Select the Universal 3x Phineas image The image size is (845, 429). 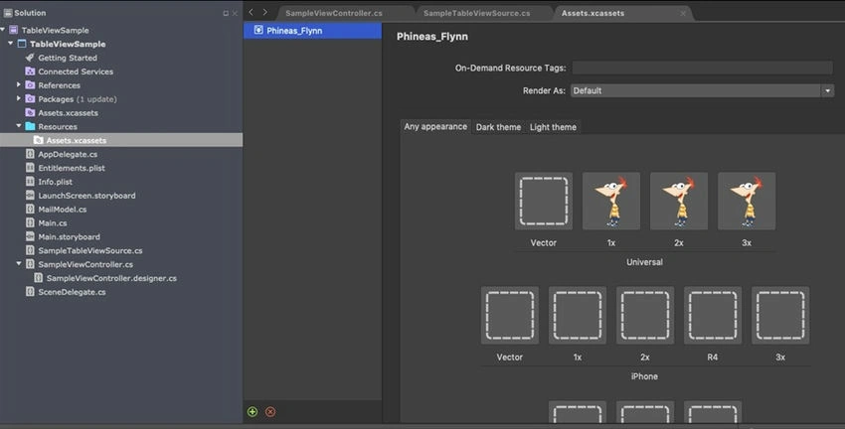point(747,202)
